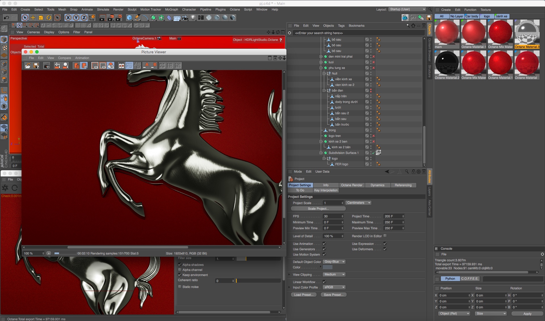Open the Centimeters unit dropdown

click(359, 203)
